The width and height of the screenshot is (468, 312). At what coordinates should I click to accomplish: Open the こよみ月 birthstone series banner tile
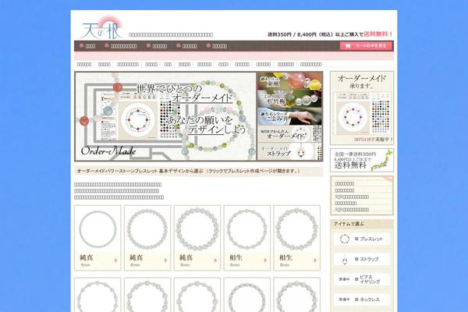289,116
